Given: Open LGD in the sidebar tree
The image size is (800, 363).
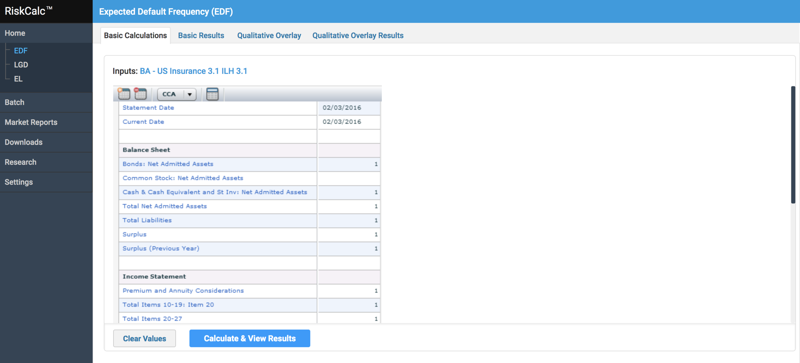Looking at the screenshot, I should click(21, 65).
